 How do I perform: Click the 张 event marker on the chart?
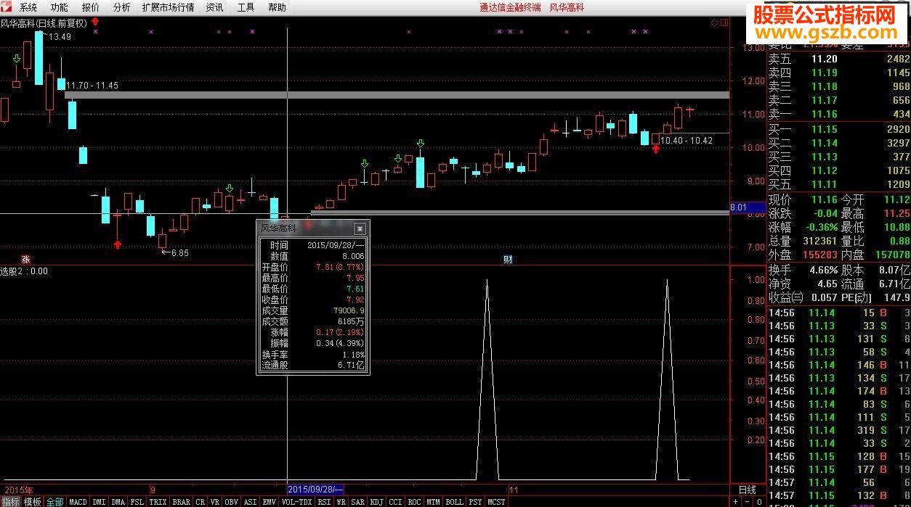click(25, 259)
